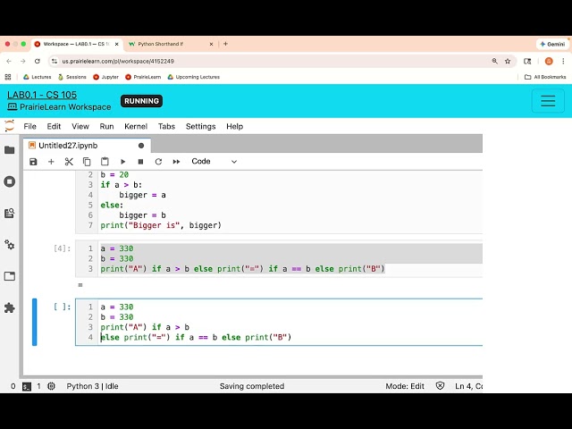Image resolution: width=572 pixels, height=429 pixels.
Task: Open the Chrome three-dot menu
Action: pyautogui.click(x=563, y=62)
